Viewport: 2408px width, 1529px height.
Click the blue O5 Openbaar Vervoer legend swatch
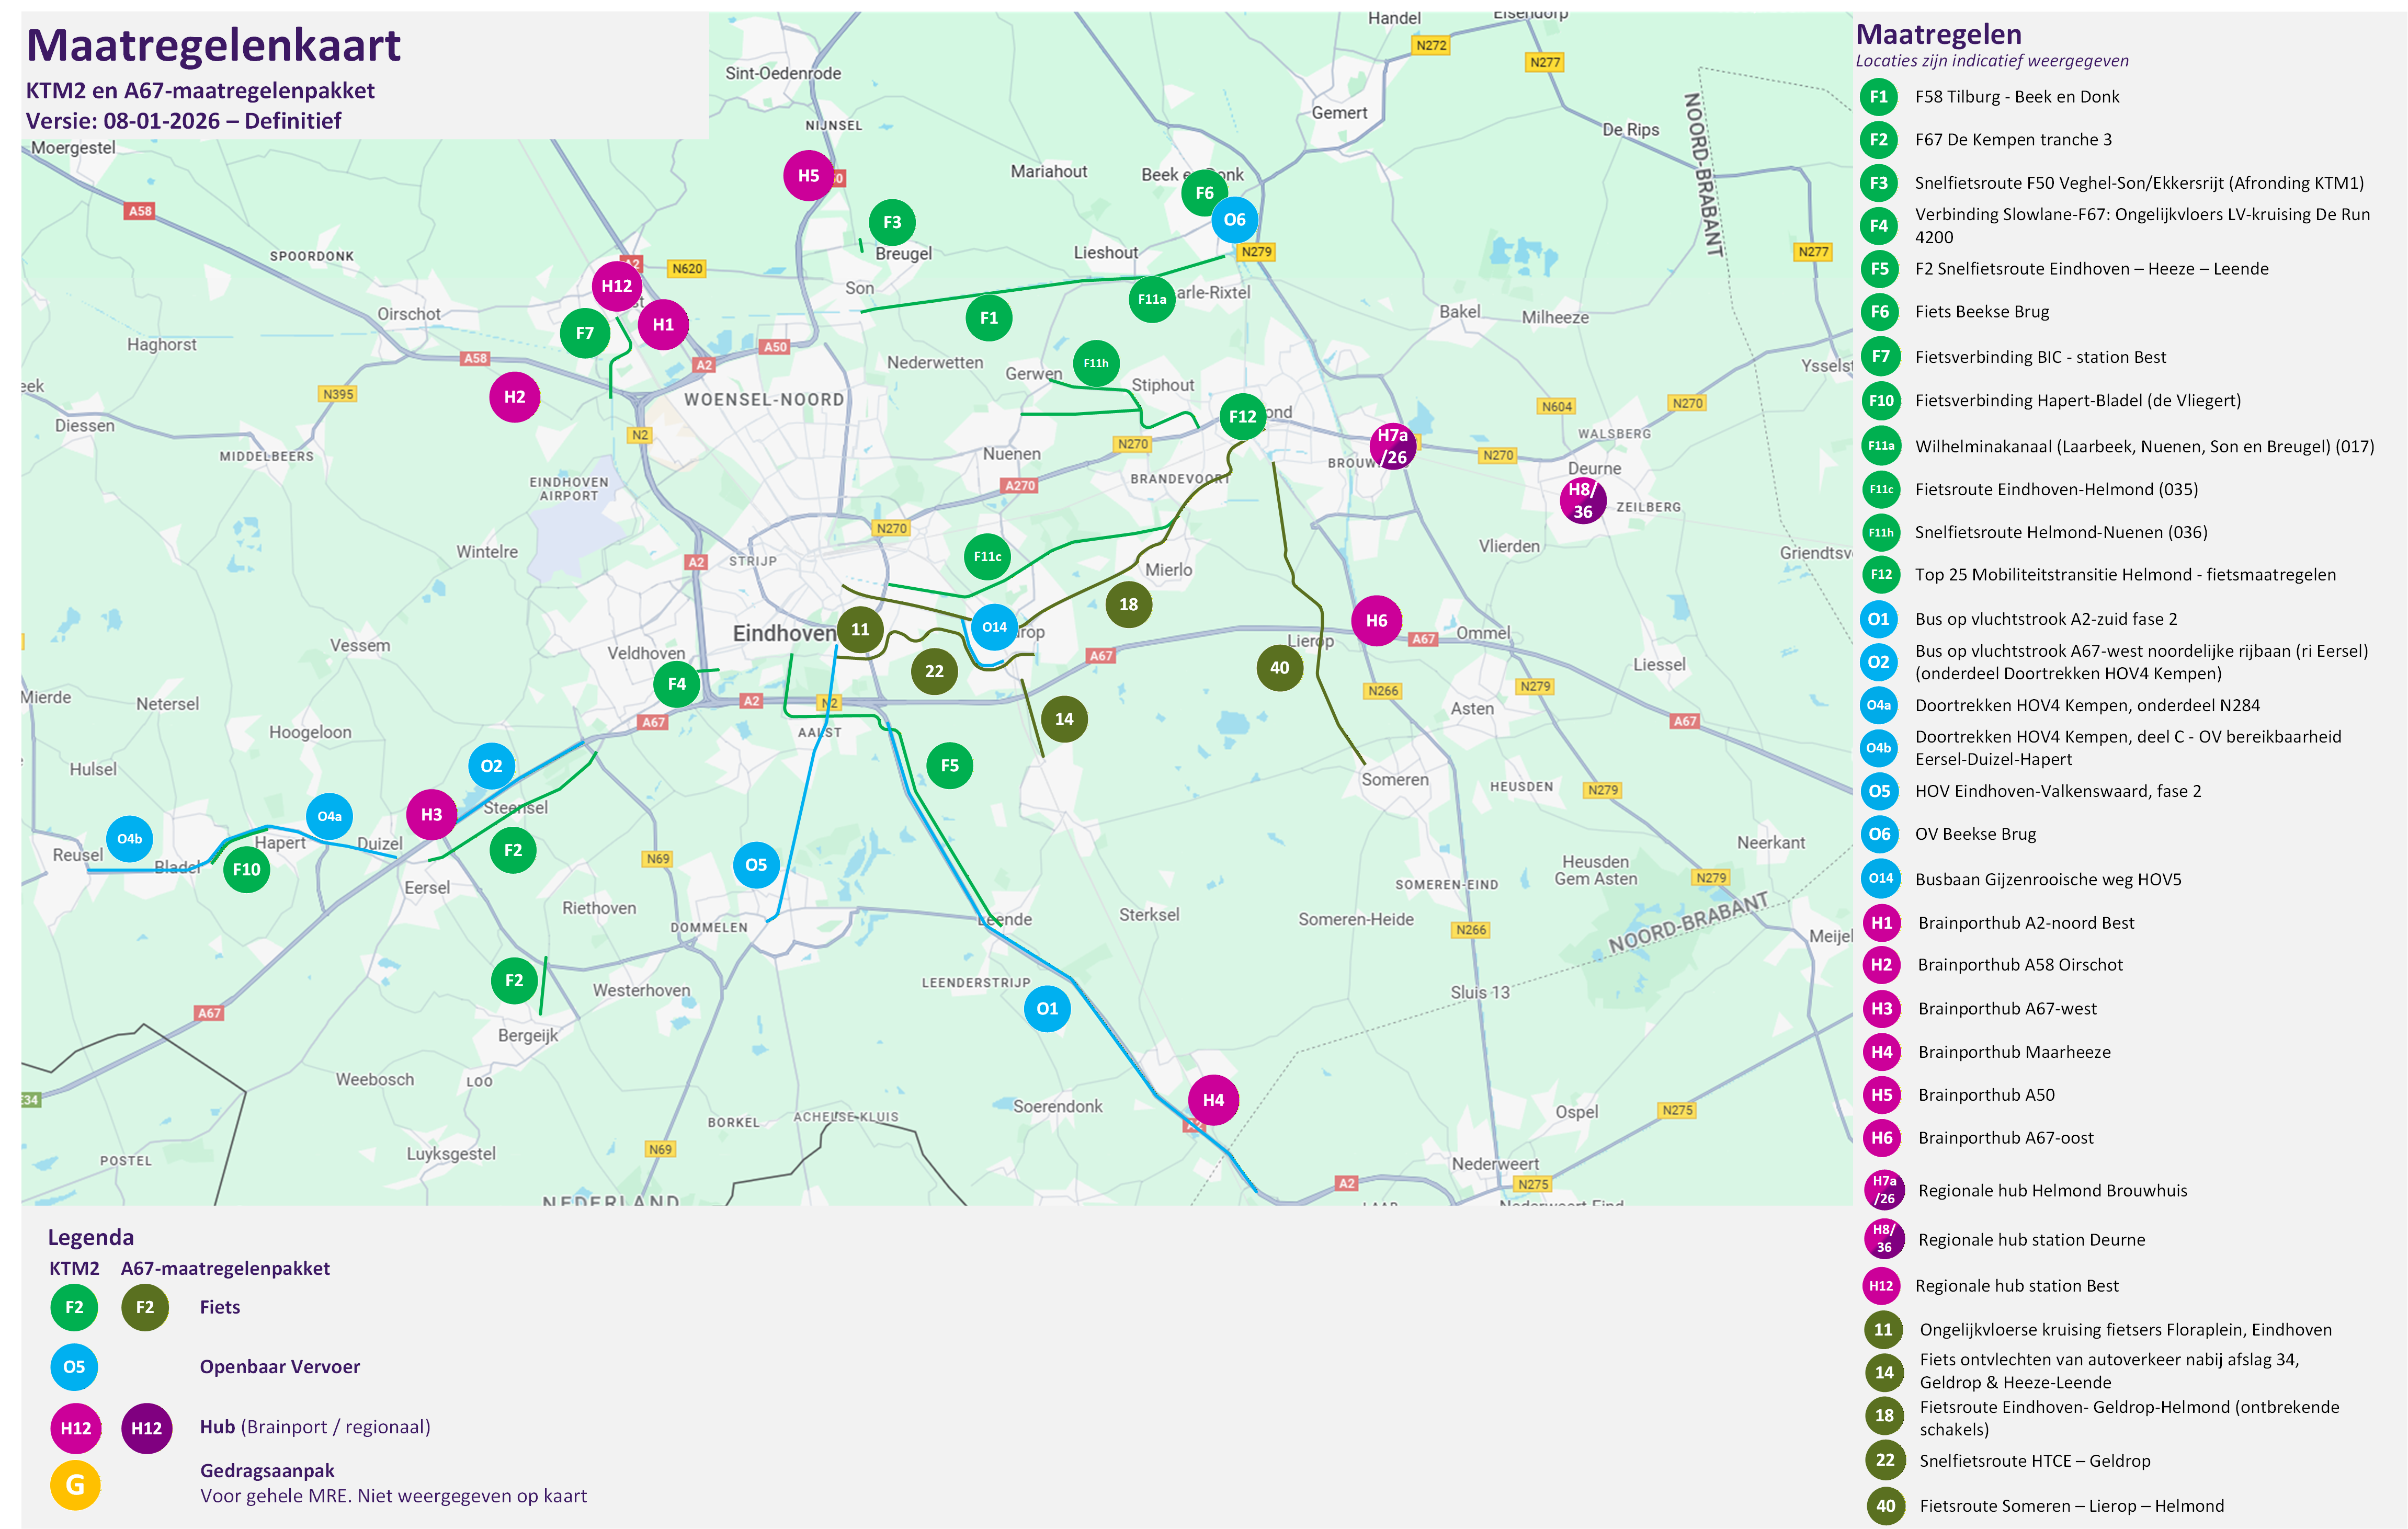[x=74, y=1367]
